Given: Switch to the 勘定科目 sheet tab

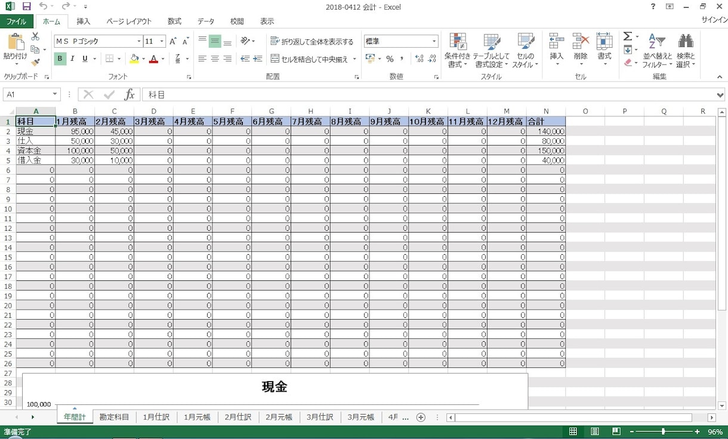Looking at the screenshot, I should click(x=114, y=417).
